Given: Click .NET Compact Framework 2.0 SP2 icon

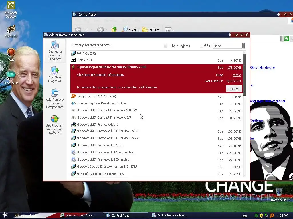Looking at the screenshot, I should [x=73, y=110].
